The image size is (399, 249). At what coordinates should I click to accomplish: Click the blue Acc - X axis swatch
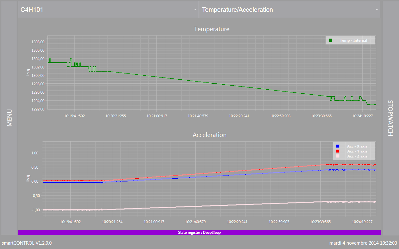tap(338, 146)
